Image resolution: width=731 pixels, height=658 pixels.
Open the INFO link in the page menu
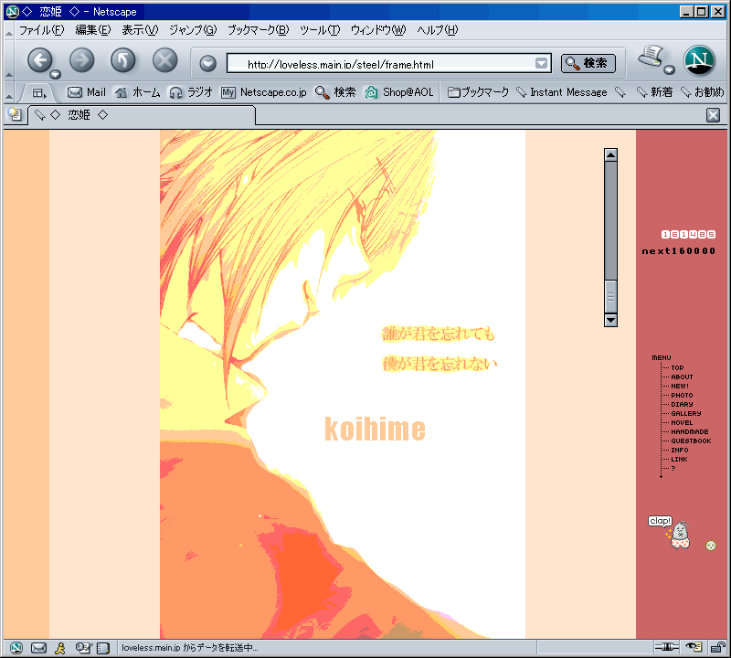[680, 451]
